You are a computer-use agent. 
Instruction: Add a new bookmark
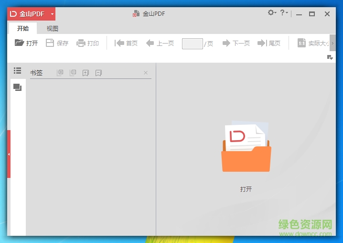tap(86, 73)
